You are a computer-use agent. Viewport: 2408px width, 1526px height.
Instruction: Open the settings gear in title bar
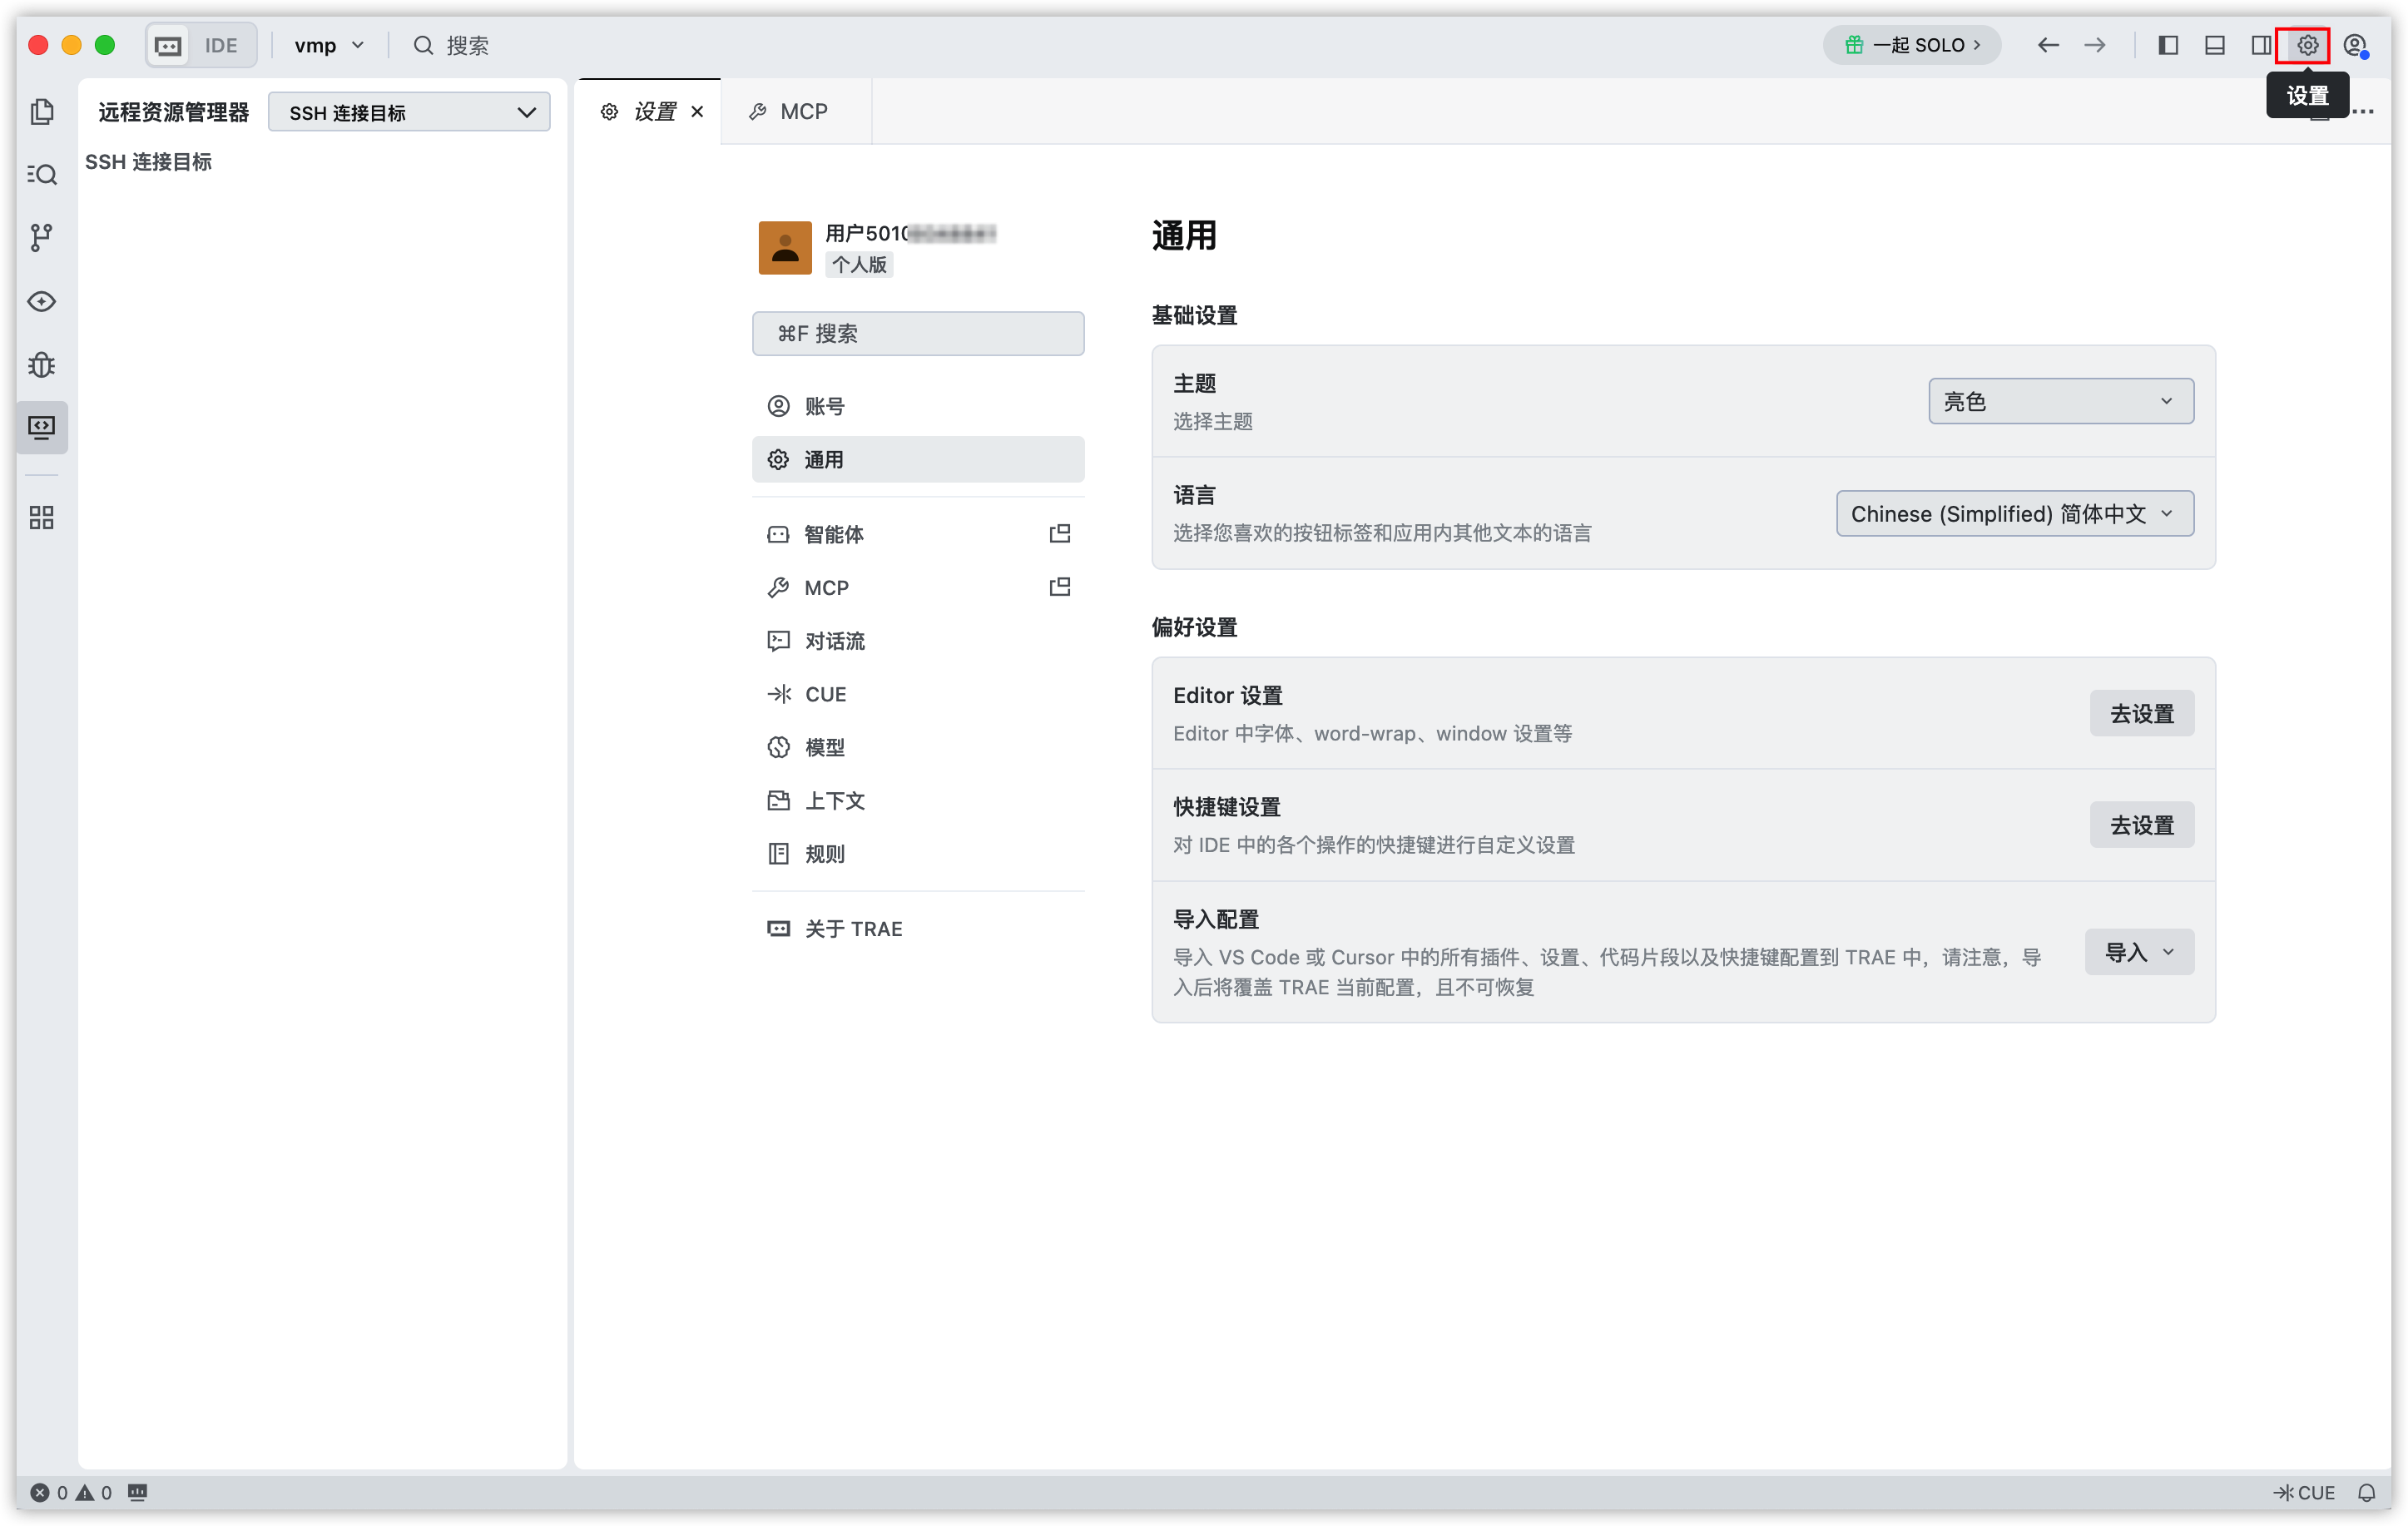(2307, 45)
